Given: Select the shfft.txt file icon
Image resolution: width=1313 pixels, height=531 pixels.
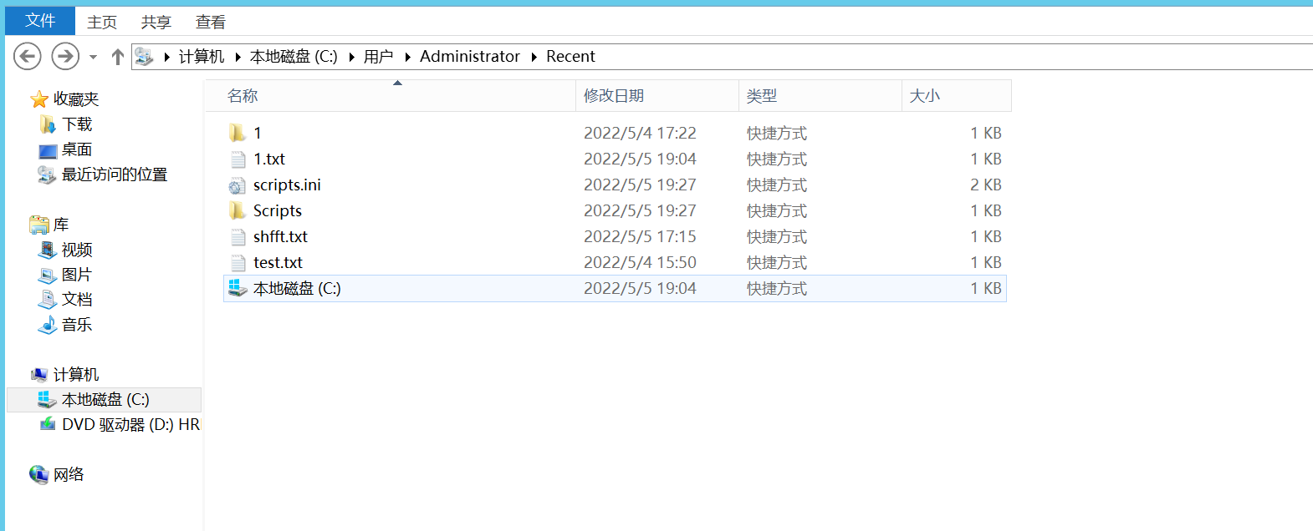Looking at the screenshot, I should [x=238, y=237].
